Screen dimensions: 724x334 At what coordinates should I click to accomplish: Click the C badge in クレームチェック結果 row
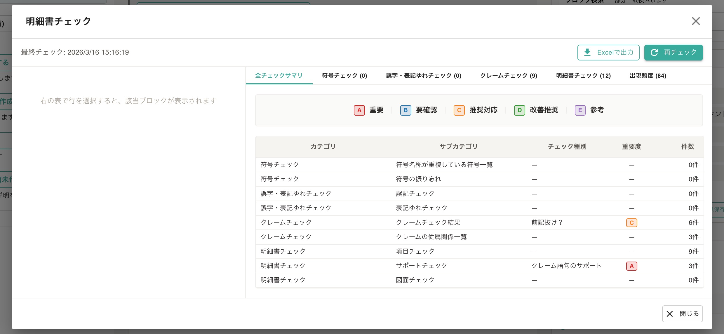(x=631, y=223)
